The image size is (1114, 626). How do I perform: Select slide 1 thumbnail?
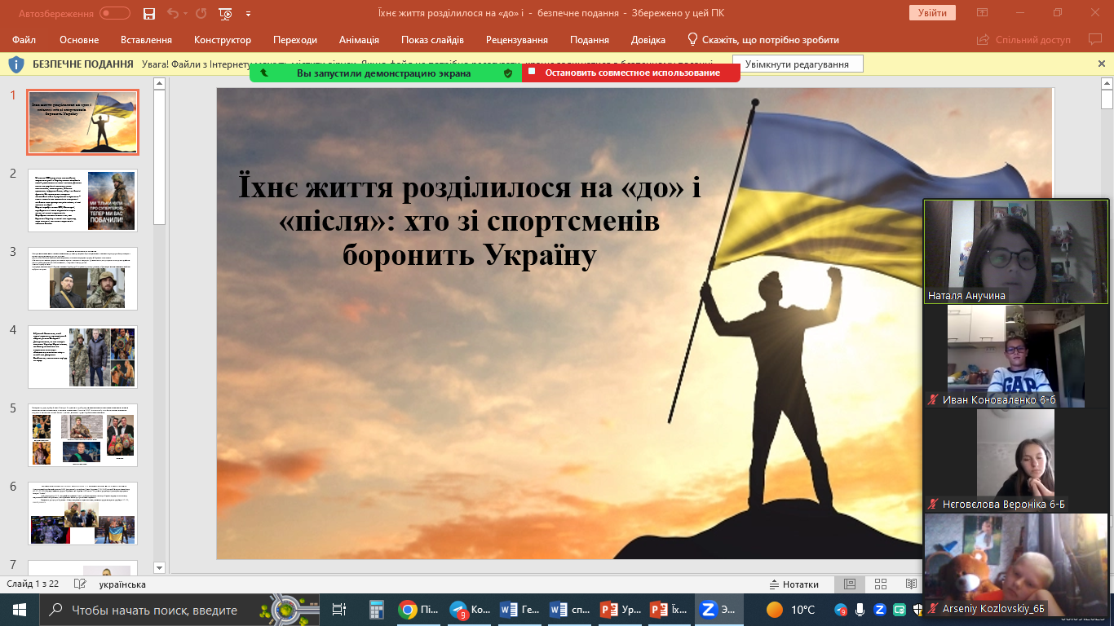(x=83, y=122)
